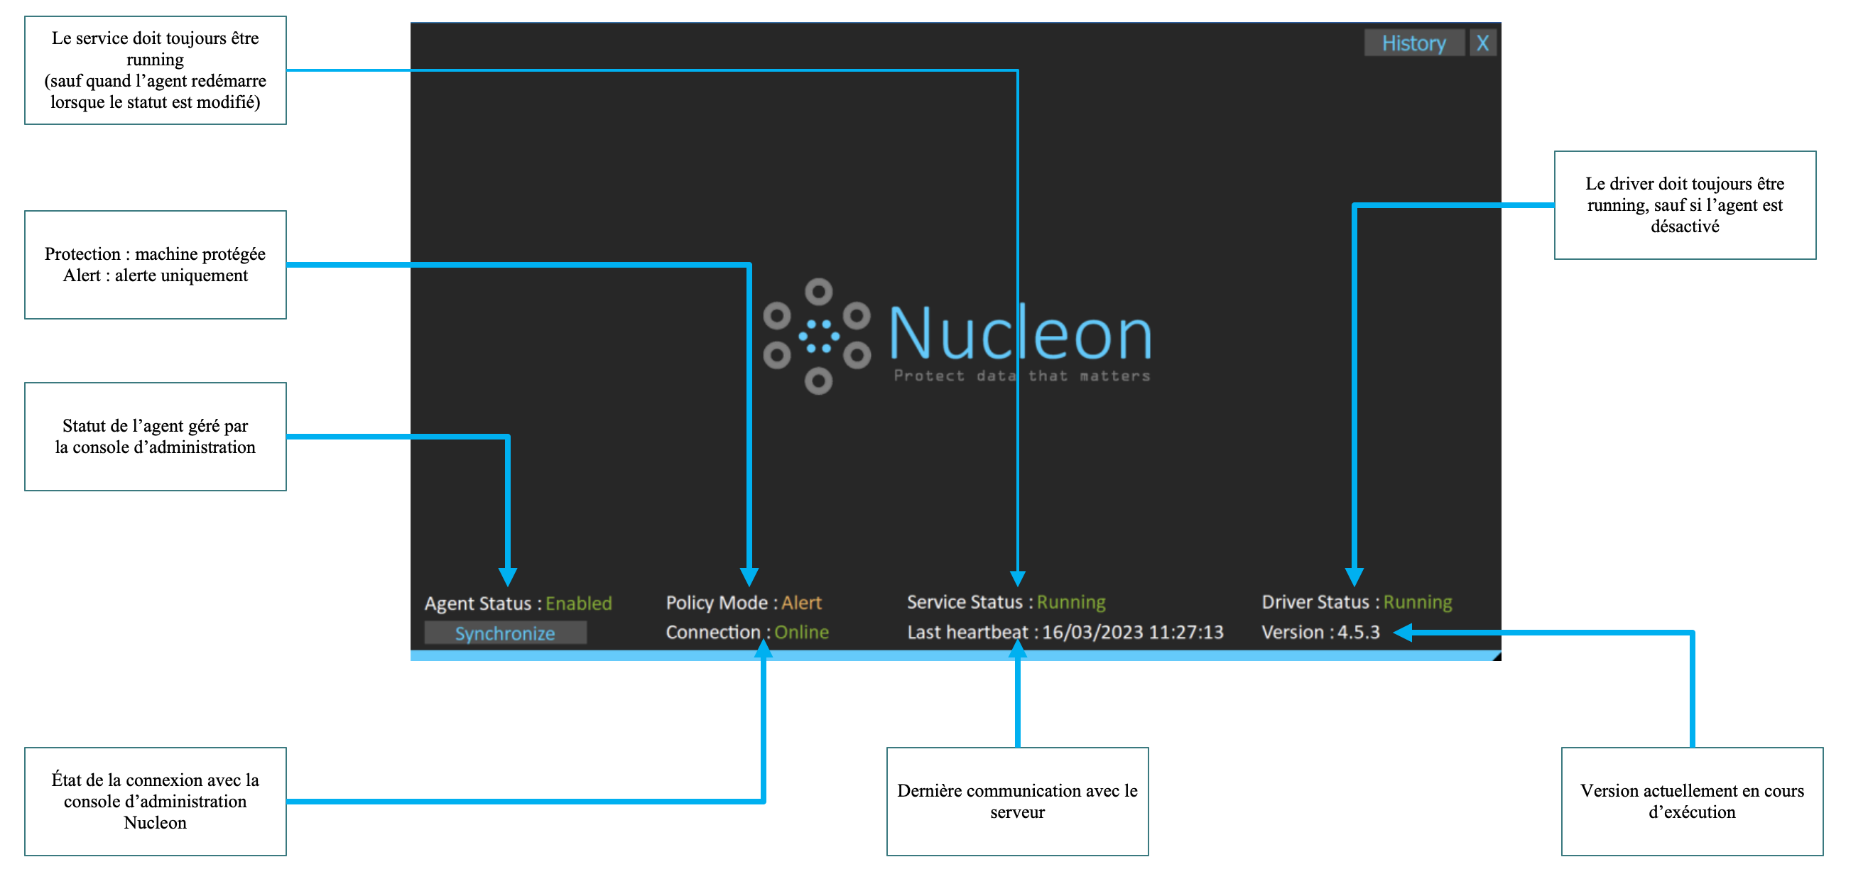
Task: Click the Enabled agent status value
Action: click(x=578, y=603)
